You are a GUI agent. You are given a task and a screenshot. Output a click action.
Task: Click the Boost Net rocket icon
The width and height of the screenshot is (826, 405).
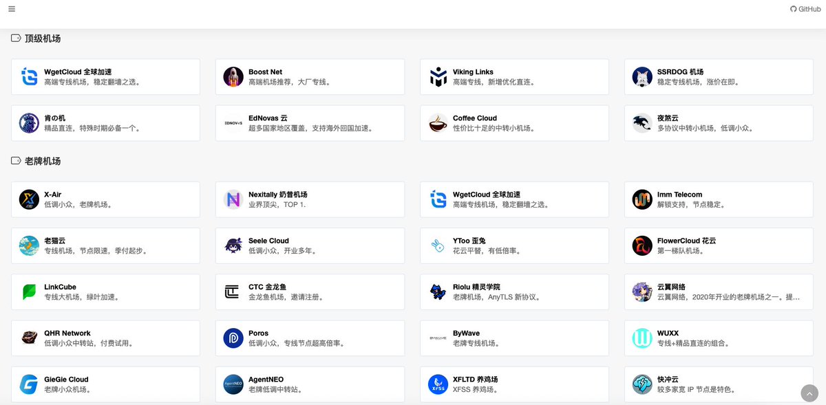[x=233, y=77]
